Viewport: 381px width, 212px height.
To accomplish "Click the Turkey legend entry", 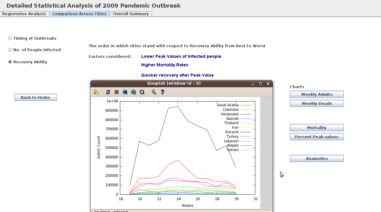I will (x=233, y=137).
